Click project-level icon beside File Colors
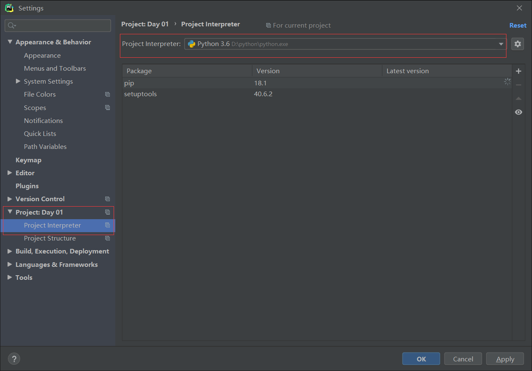The height and width of the screenshot is (371, 532). click(x=107, y=95)
